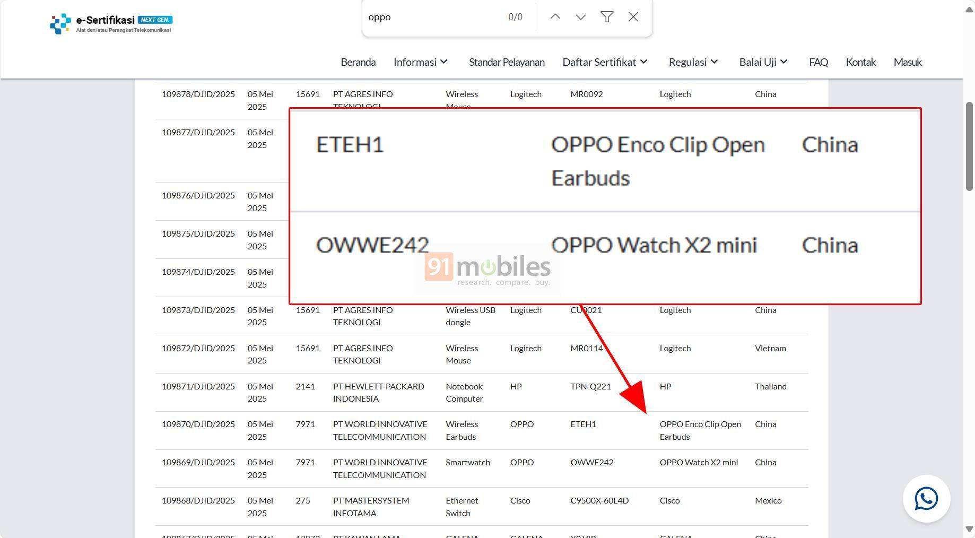Click country cell Thailand
The image size is (975, 538).
pyautogui.click(x=771, y=387)
